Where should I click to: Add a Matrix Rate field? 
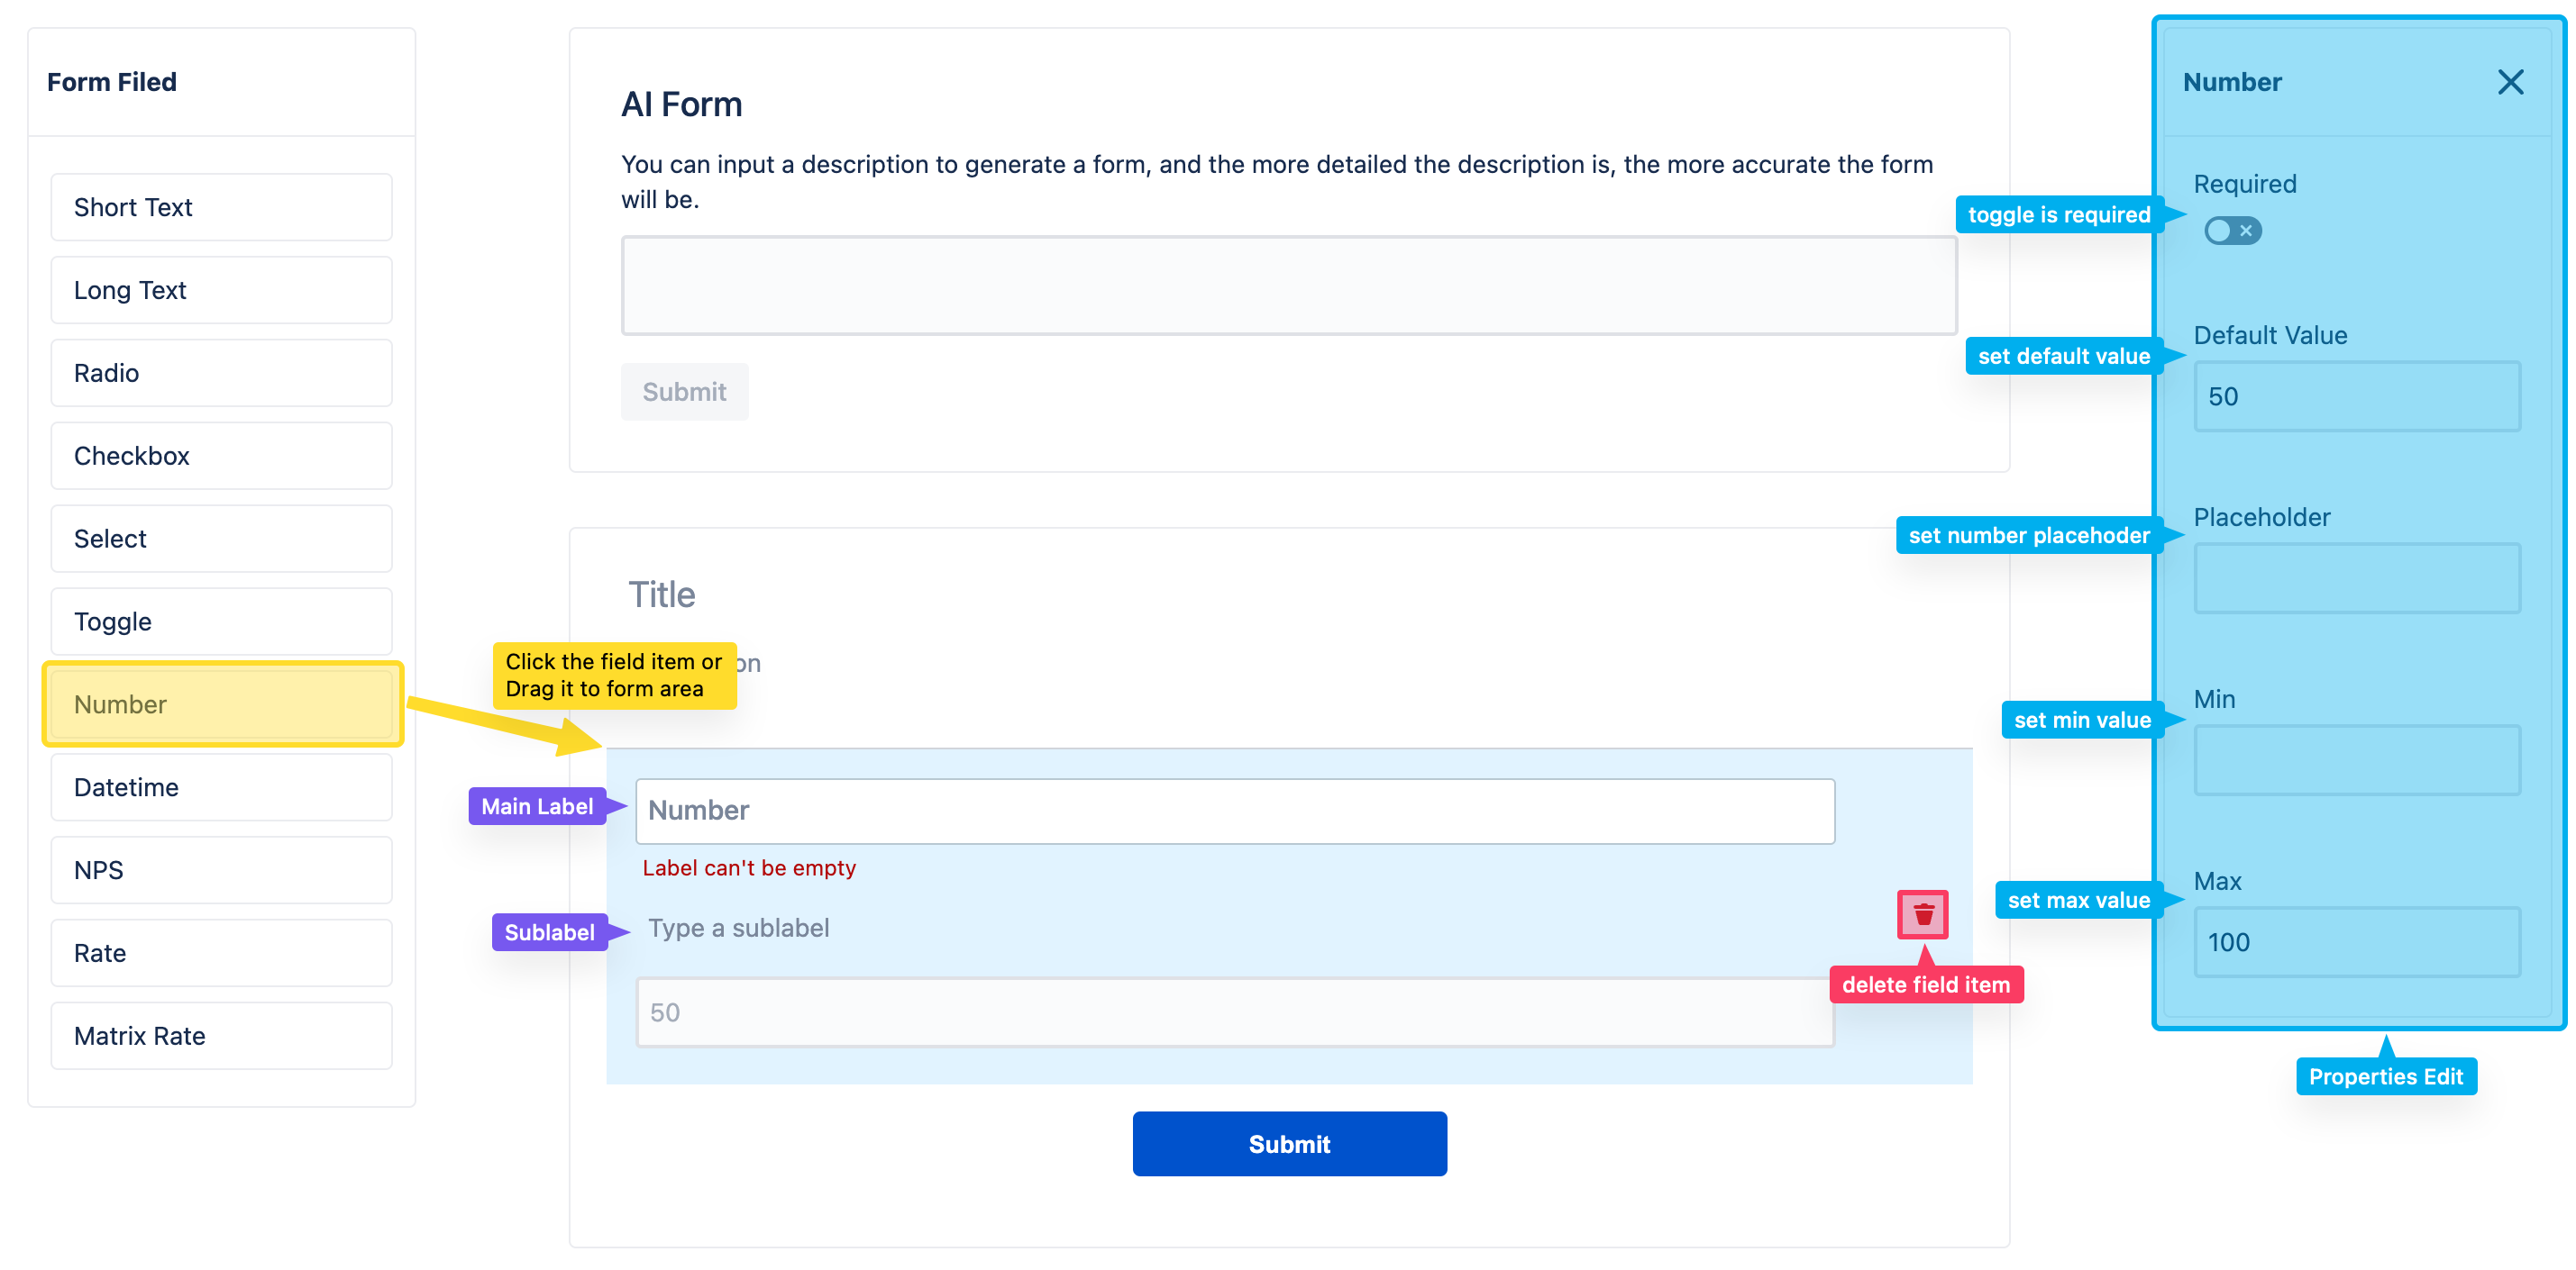tap(221, 1036)
